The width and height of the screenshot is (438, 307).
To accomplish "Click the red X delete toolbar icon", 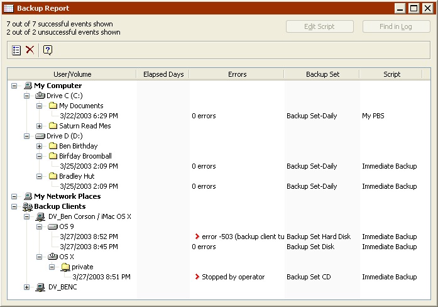I will 30,50.
